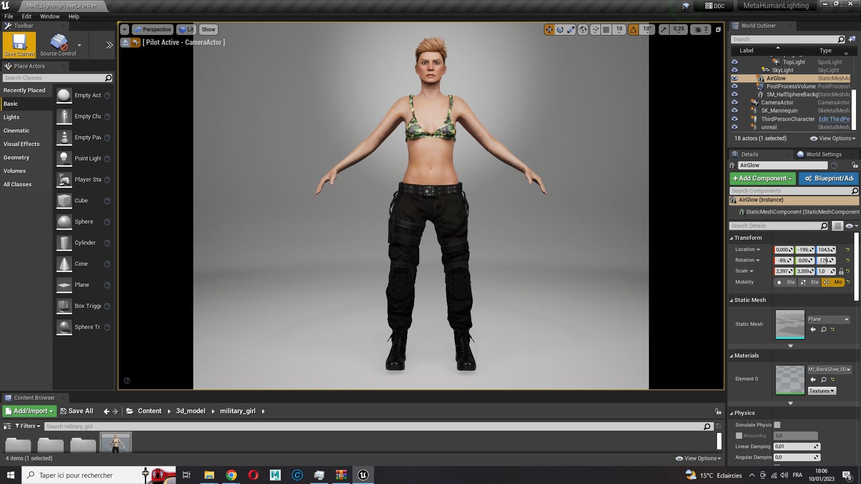Open viewport options dropdown arrow
This screenshot has width=861, height=484.
point(124,30)
